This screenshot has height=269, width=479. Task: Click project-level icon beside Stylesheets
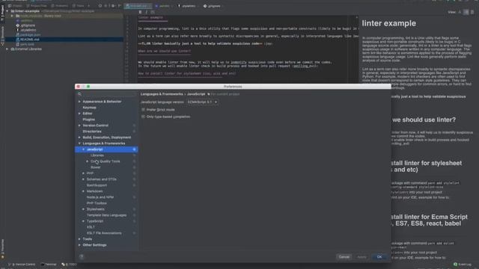pos(134,209)
